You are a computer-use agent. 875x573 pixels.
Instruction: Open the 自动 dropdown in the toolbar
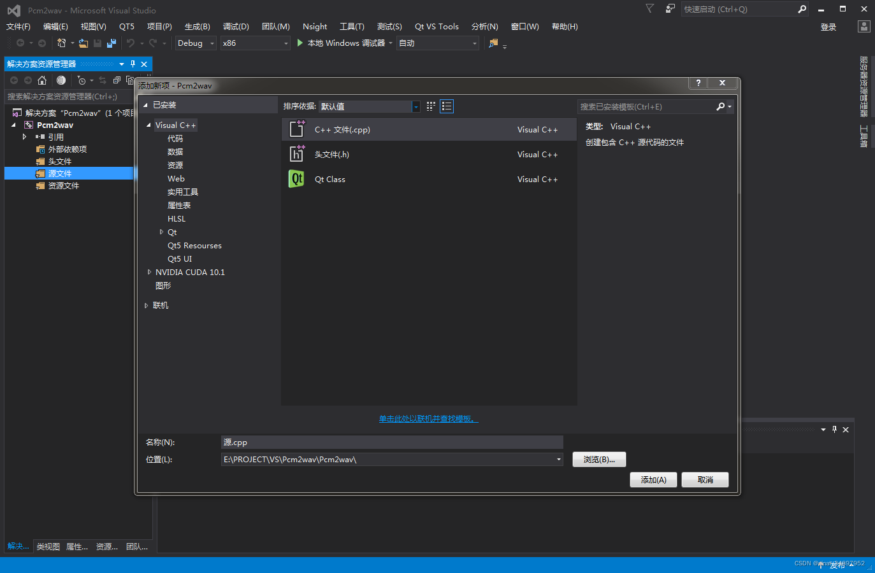click(x=475, y=43)
